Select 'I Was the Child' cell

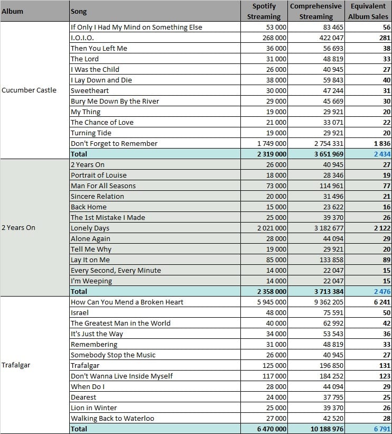[x=155, y=69]
